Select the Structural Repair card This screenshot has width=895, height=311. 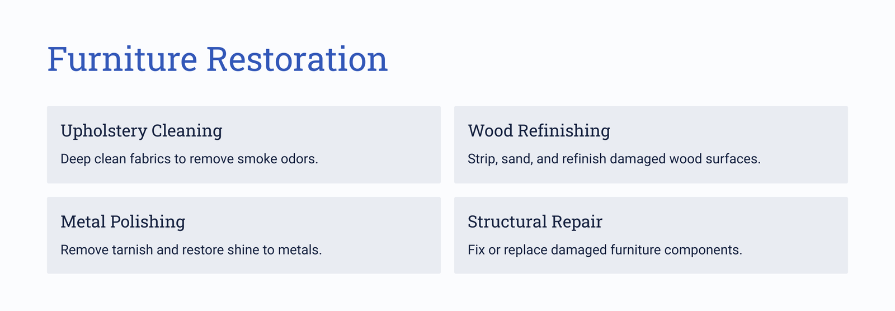tap(651, 235)
